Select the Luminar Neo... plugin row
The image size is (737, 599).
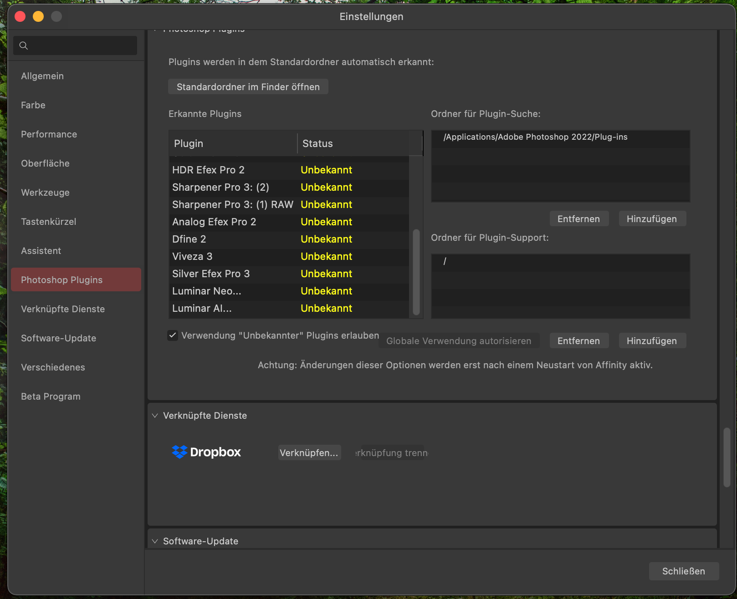coord(289,291)
